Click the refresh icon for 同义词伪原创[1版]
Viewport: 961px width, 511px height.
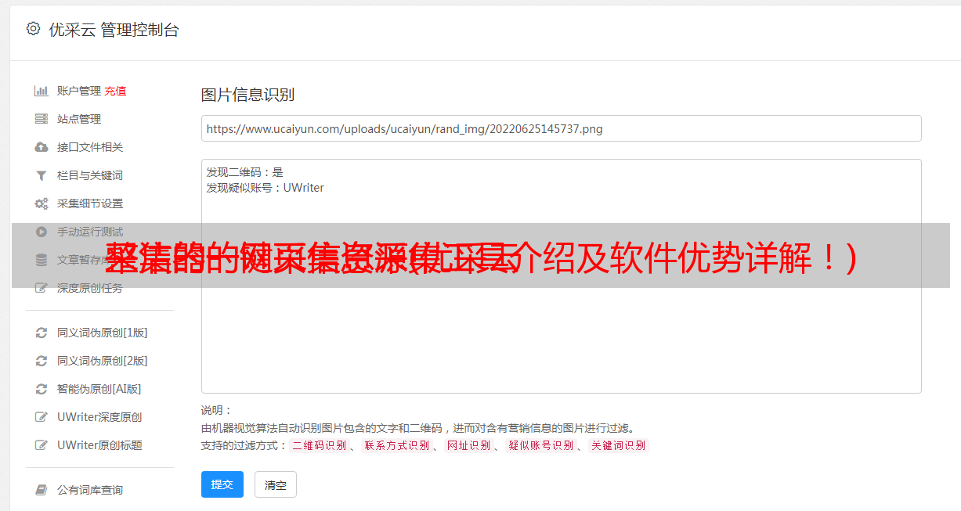(42, 333)
